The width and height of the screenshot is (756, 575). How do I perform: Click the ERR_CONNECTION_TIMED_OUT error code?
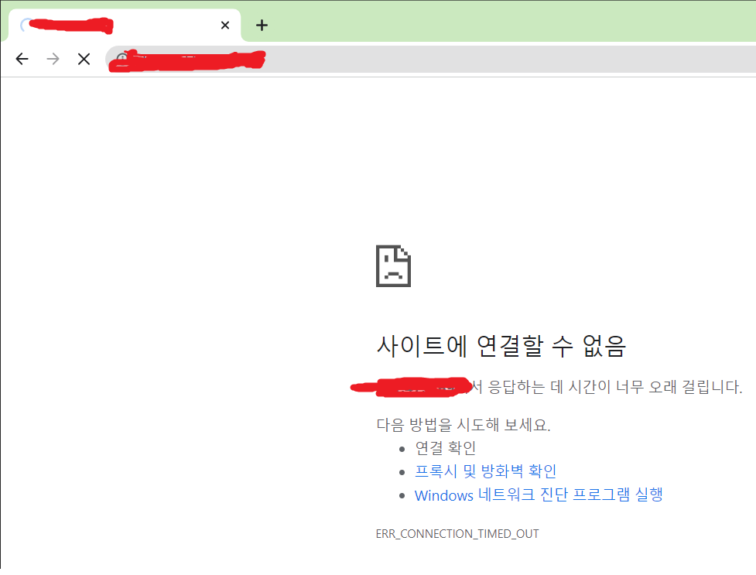click(x=457, y=533)
